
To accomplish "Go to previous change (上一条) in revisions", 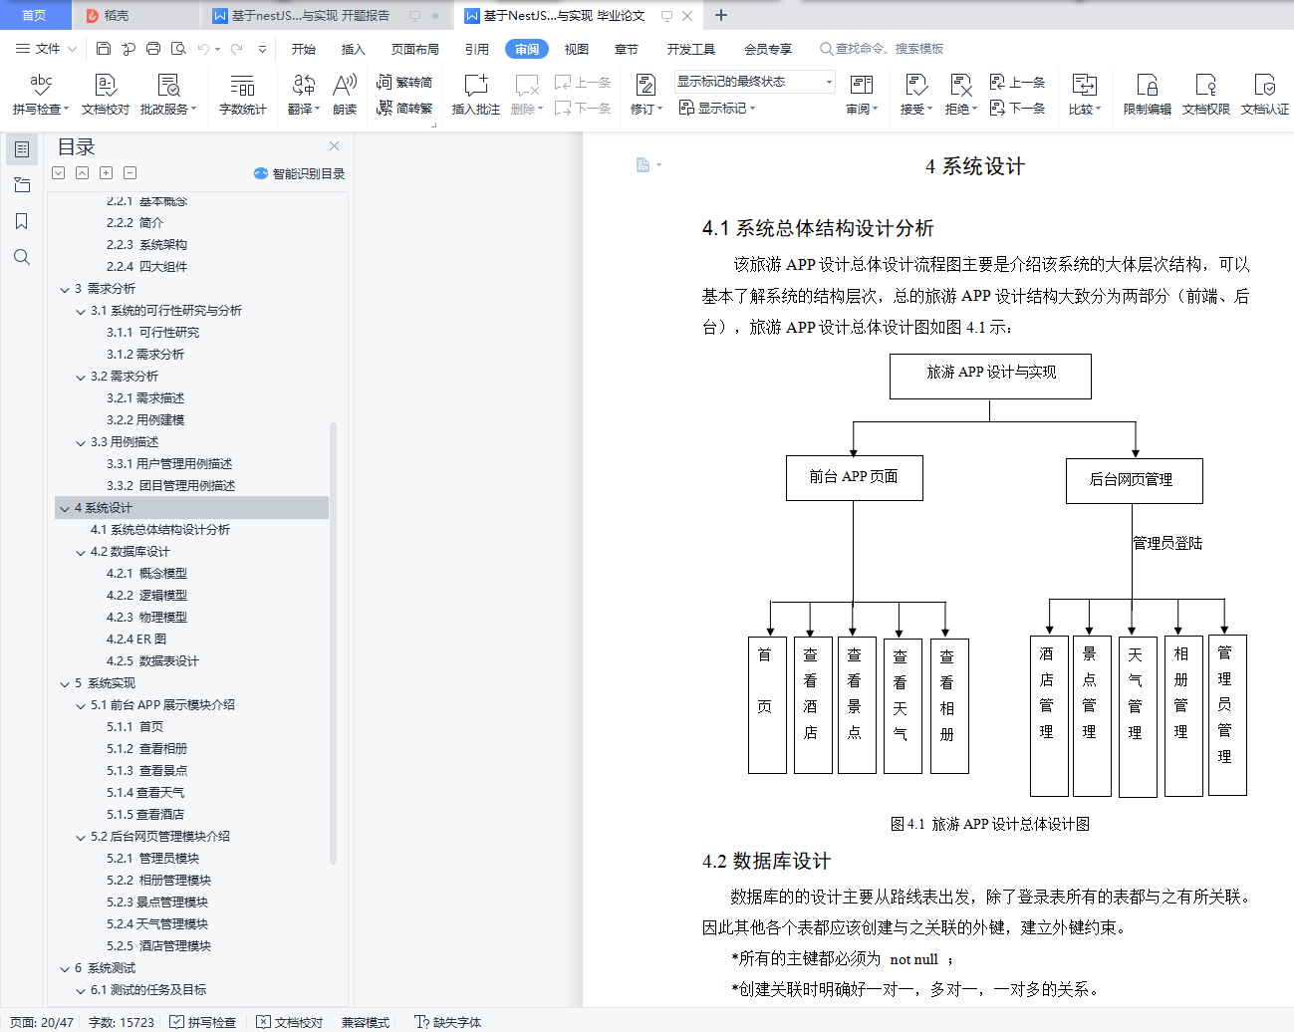I will [x=1017, y=82].
